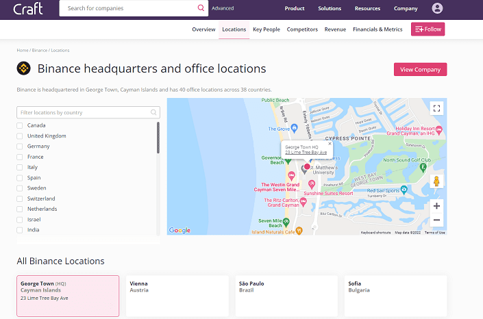Click the Binance logo icon beside heading
Viewport: 483px width, 319px height.
24,68
